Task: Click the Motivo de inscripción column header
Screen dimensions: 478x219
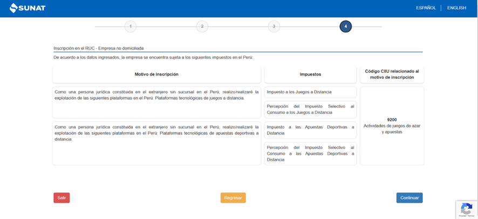Action: pyautogui.click(x=156, y=74)
